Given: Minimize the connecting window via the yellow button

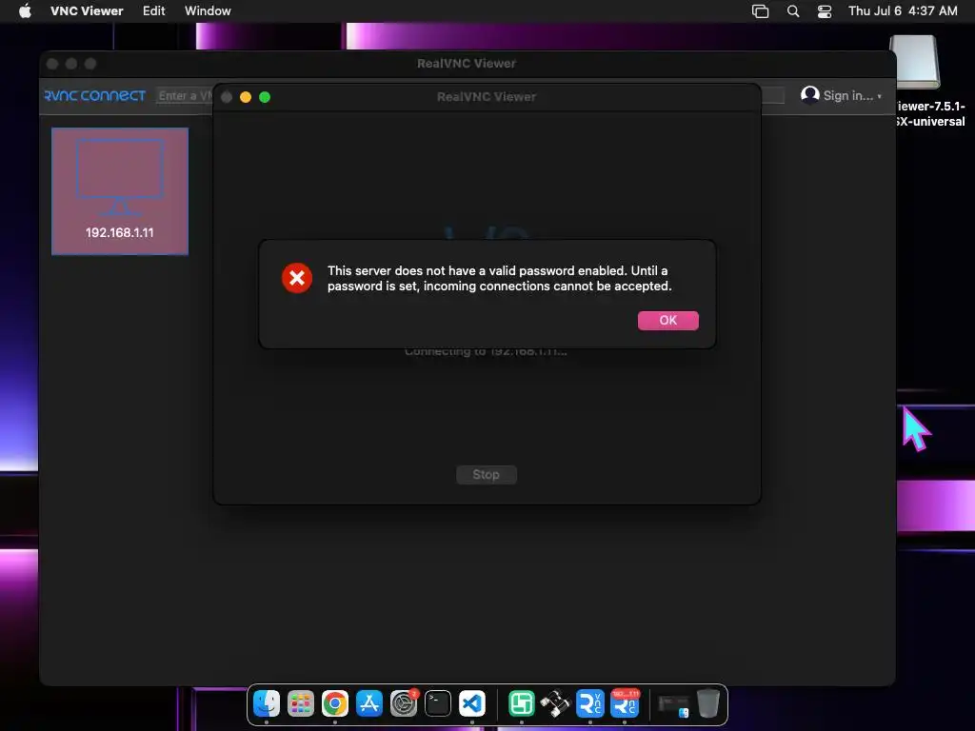Looking at the screenshot, I should (246, 97).
